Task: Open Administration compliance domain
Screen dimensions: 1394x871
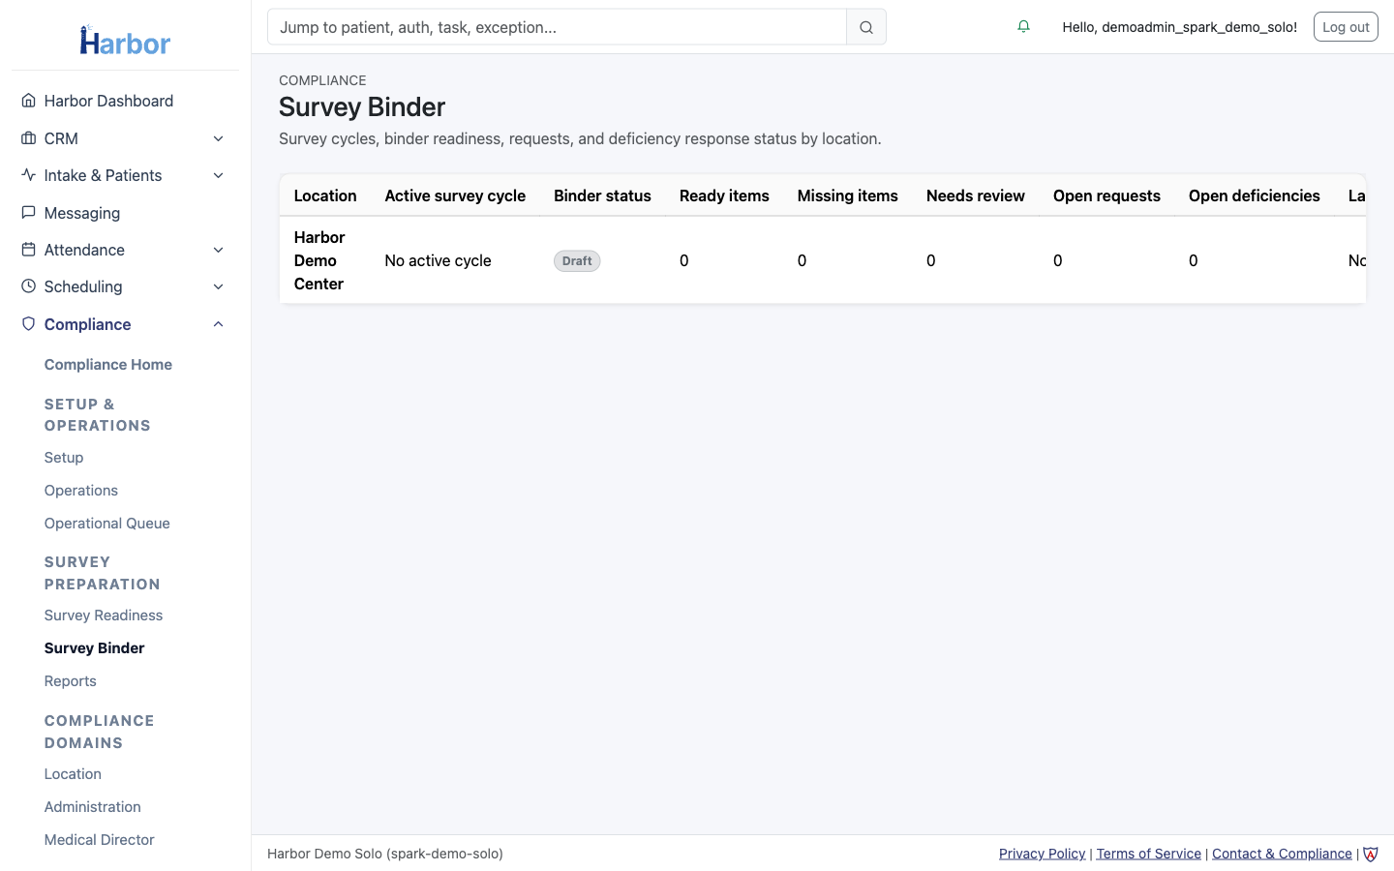Action: click(x=93, y=807)
